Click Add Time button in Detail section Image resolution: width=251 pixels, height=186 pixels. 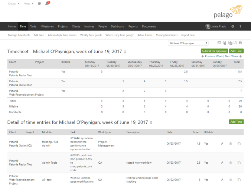tap(236, 122)
